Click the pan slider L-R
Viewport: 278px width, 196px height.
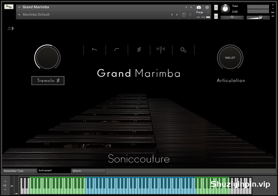tap(232, 18)
